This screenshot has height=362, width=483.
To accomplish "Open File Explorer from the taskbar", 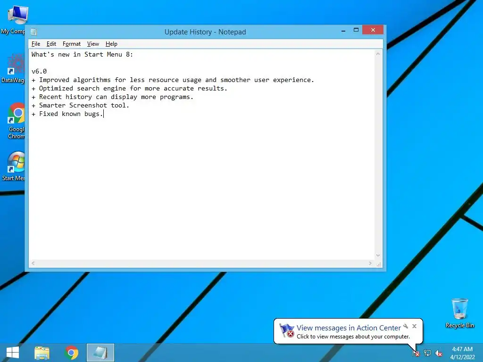I will point(42,353).
